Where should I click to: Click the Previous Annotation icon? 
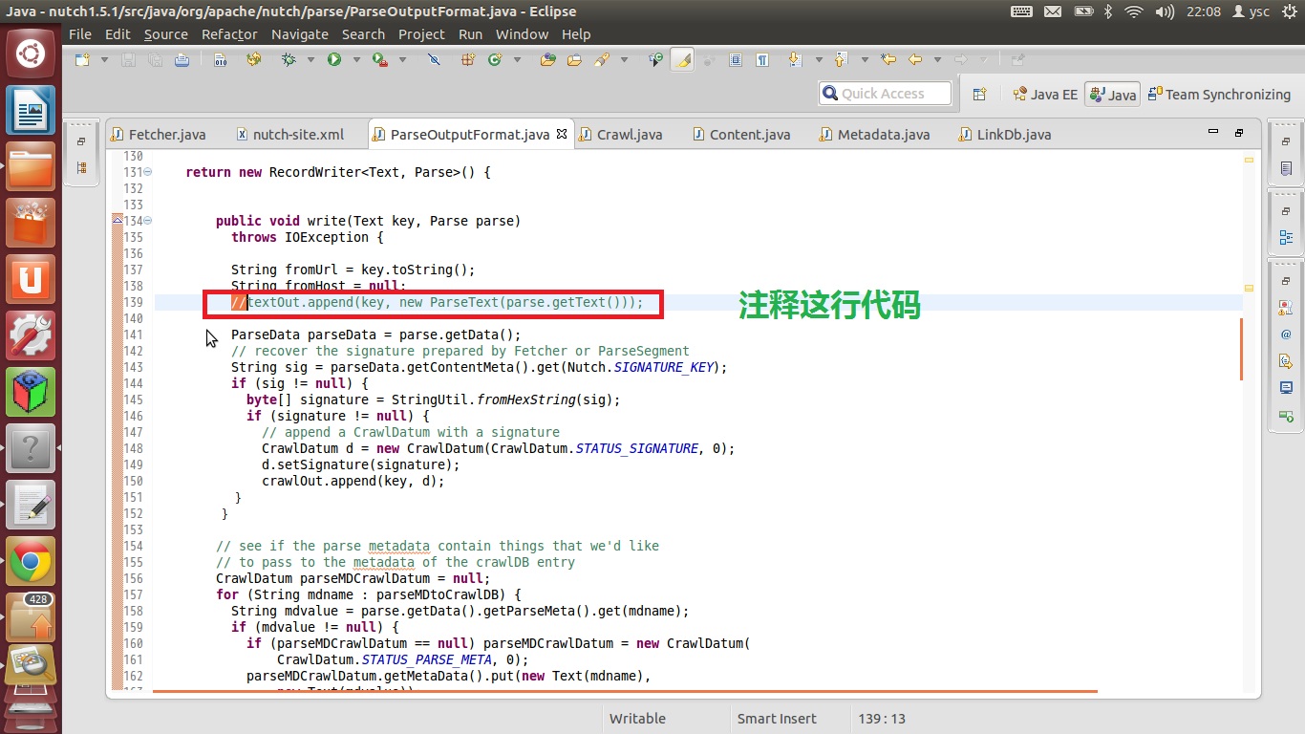point(841,59)
